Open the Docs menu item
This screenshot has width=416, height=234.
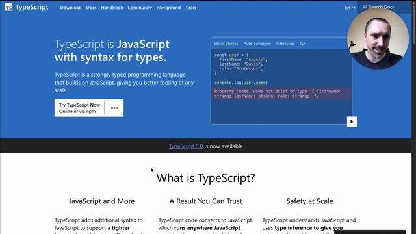(x=91, y=8)
